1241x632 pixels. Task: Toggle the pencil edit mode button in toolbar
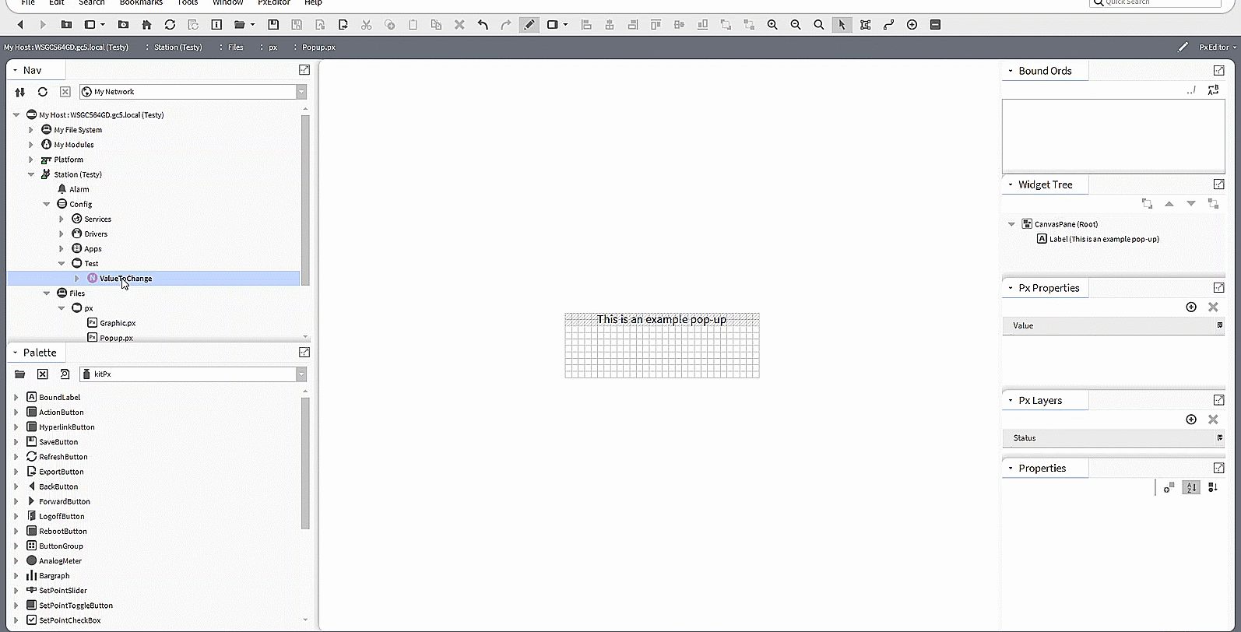[x=529, y=25]
